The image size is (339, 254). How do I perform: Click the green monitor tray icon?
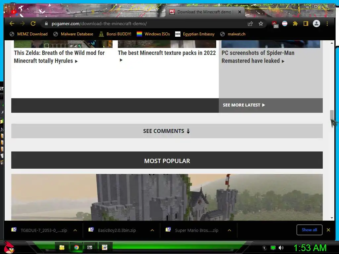click(273, 248)
